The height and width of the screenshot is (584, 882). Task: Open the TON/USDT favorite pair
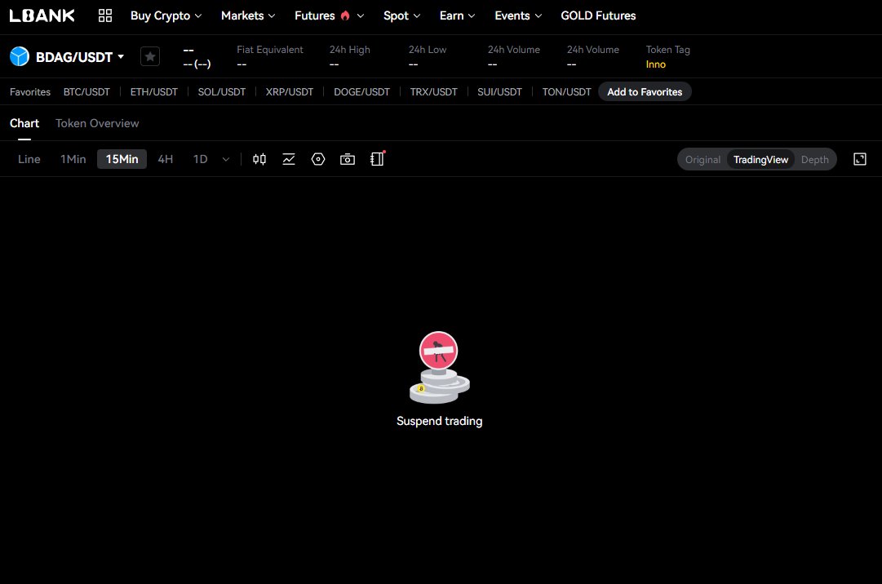point(566,92)
